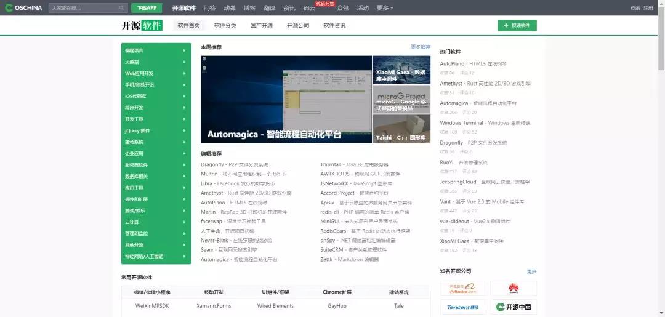Screen dimensions: 665x317
Task: Open 资讯 in top navigation
Action: click(x=289, y=7)
